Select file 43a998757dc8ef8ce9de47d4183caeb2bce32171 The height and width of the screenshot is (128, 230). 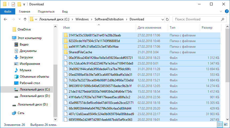pos(141,103)
